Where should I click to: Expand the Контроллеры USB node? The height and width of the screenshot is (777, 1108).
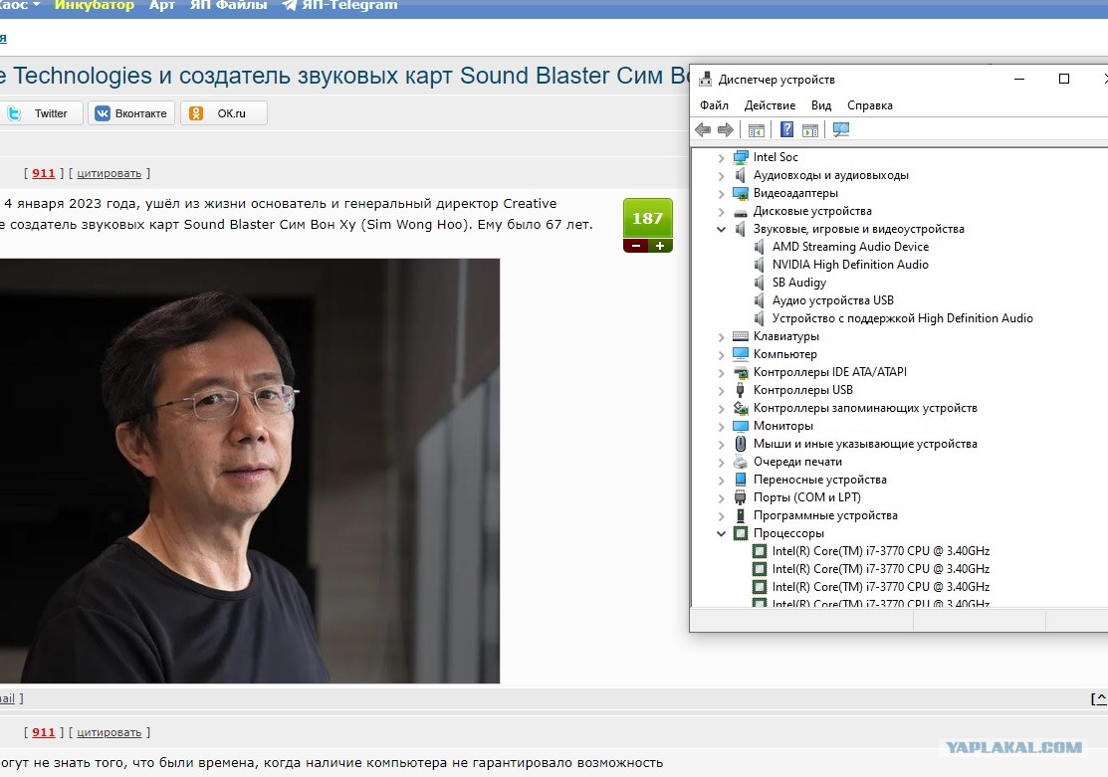point(721,390)
